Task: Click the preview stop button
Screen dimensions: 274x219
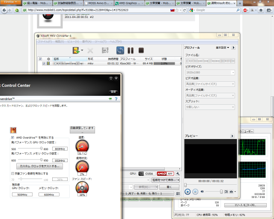Action: coord(195,192)
